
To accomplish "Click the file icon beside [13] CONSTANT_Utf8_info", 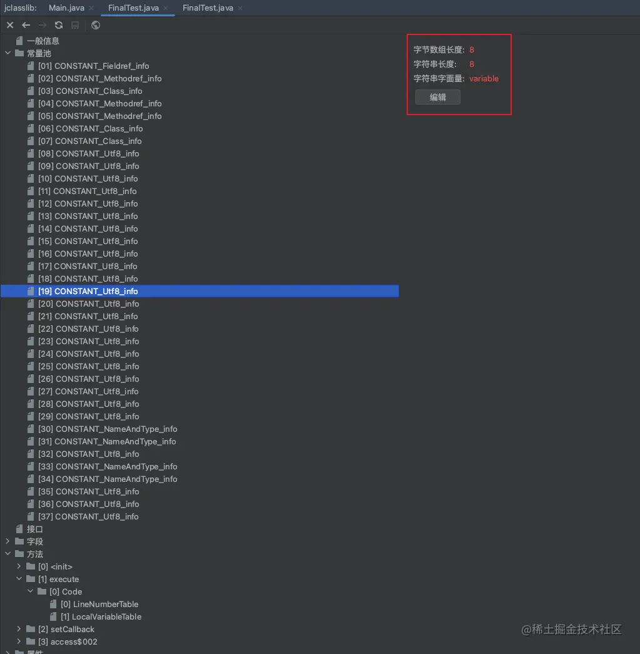I will (31, 216).
